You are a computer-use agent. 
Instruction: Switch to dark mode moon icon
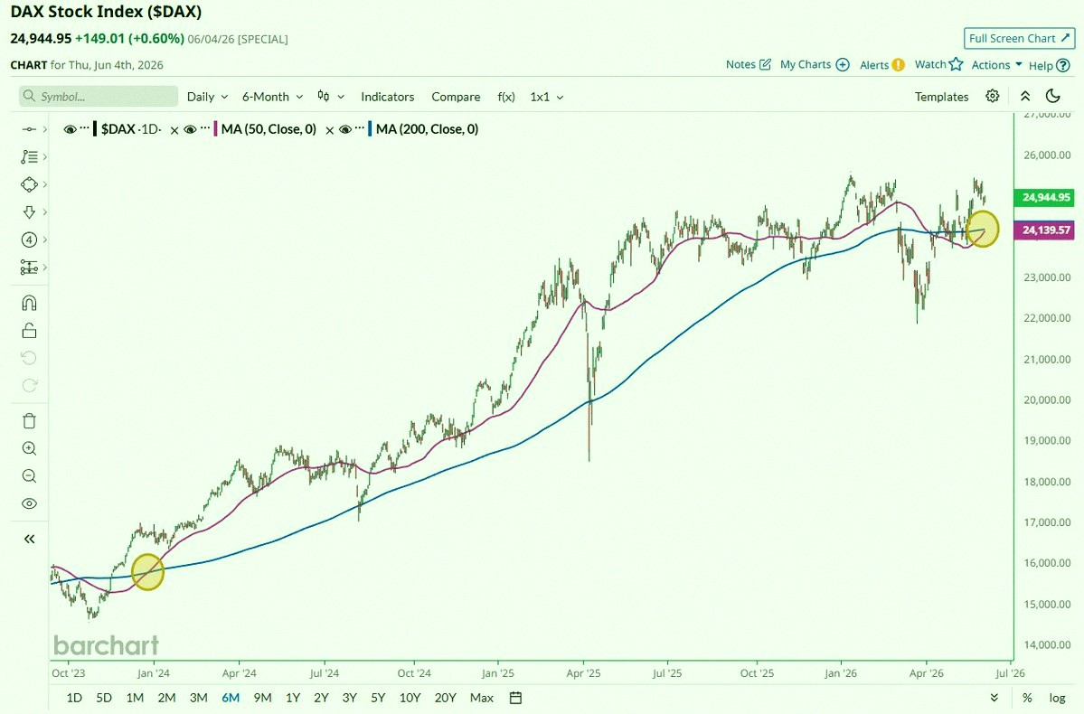tap(1053, 96)
